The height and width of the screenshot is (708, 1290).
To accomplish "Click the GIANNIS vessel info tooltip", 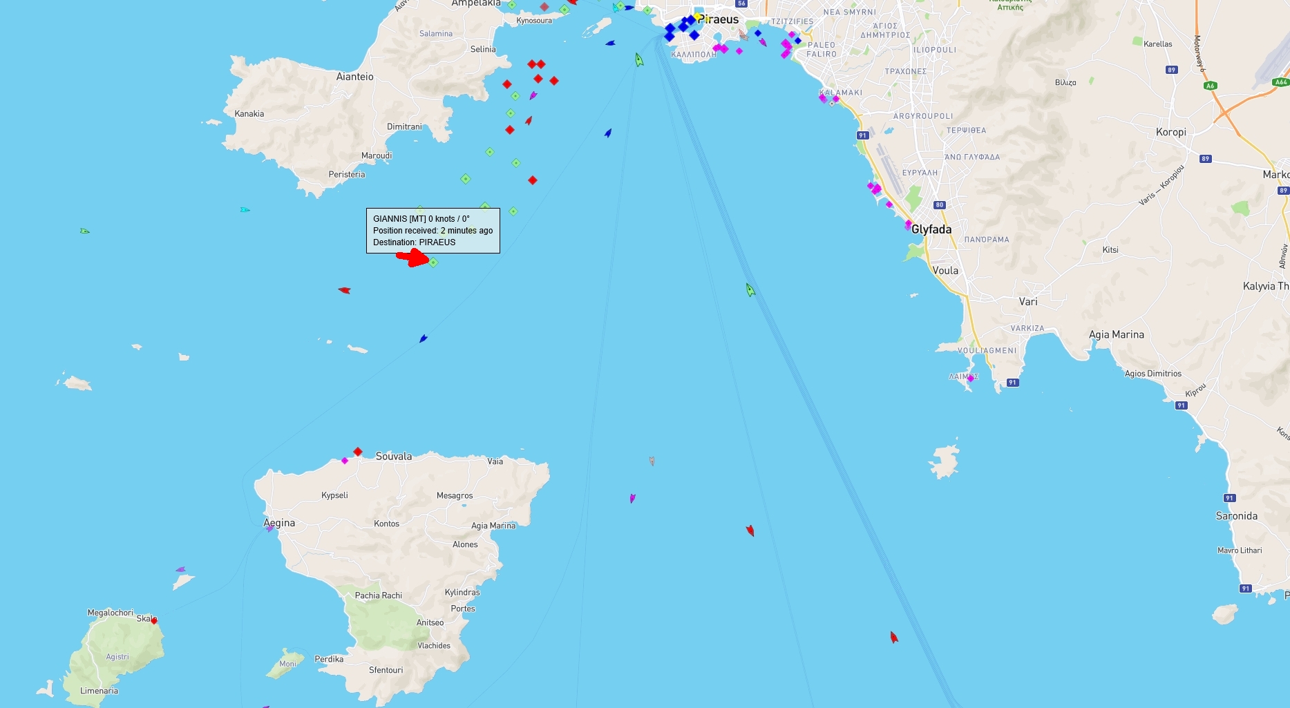I will (433, 231).
